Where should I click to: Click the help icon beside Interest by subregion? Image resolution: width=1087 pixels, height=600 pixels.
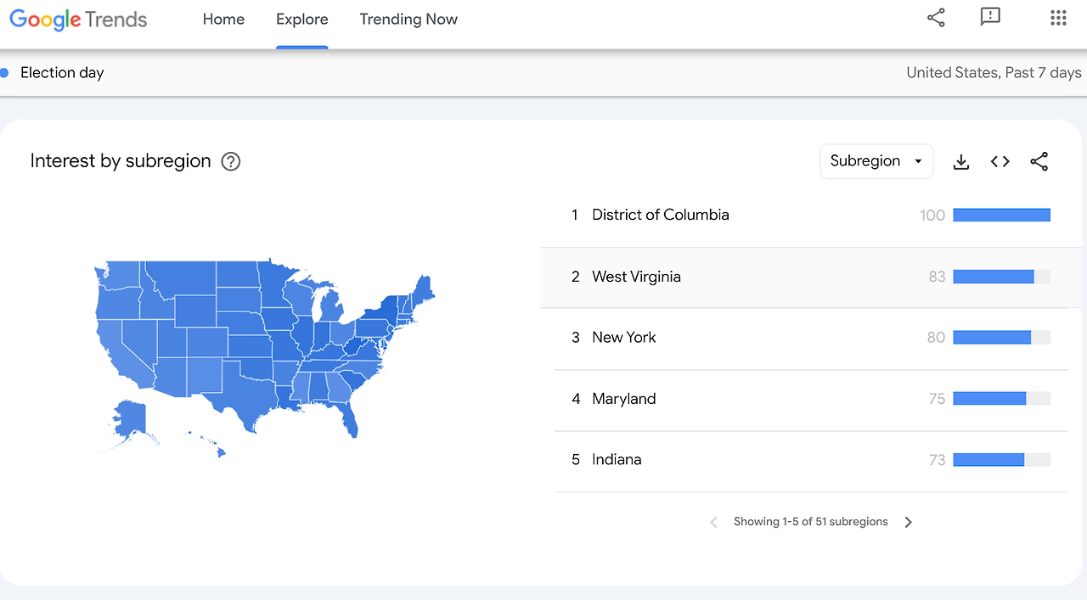[231, 161]
